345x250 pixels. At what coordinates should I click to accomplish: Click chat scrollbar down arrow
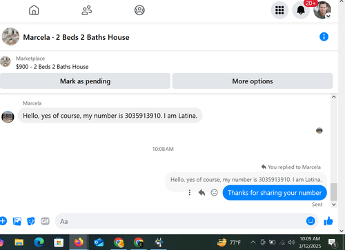(x=334, y=205)
